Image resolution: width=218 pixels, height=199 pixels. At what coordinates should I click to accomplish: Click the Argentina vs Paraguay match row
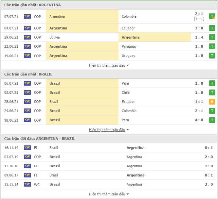tap(109, 46)
